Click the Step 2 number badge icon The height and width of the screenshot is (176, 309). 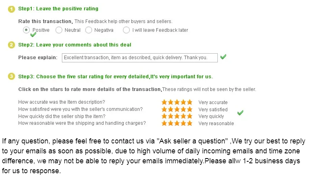pyautogui.click(x=12, y=45)
